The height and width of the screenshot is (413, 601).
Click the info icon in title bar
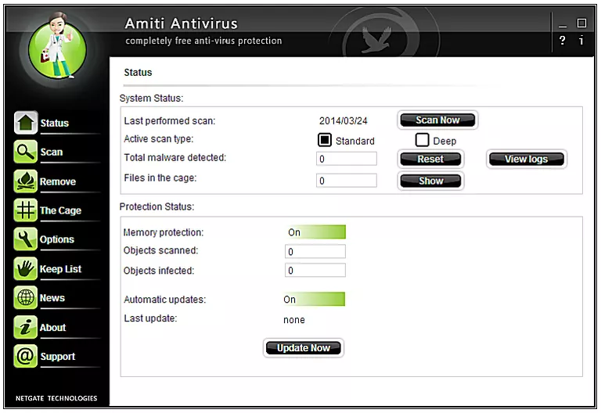tap(581, 40)
